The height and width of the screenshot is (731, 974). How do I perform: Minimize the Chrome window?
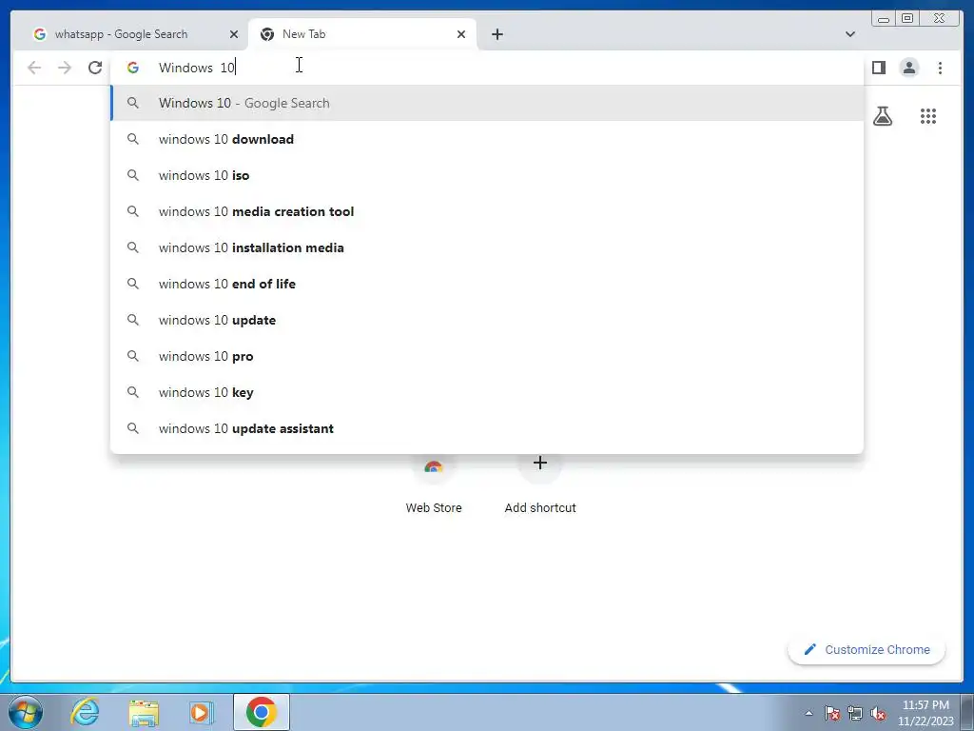[x=884, y=19]
